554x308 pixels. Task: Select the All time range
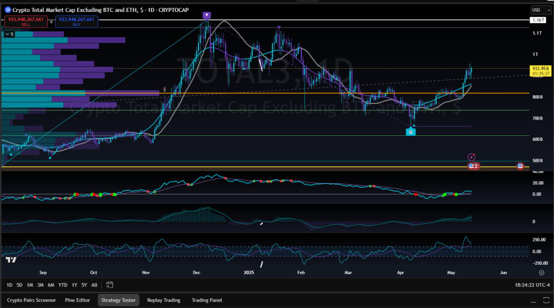[94, 285]
